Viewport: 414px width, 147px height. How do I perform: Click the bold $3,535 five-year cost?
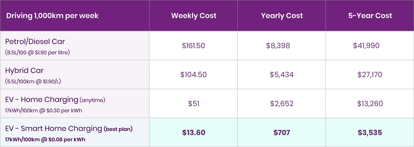click(370, 133)
